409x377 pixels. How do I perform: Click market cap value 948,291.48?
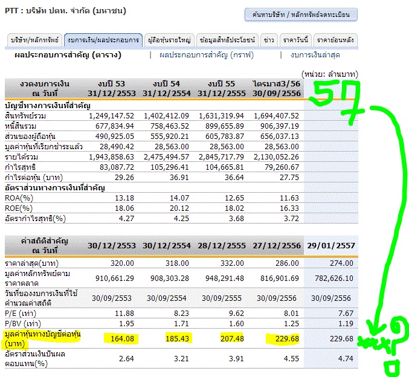point(225,279)
